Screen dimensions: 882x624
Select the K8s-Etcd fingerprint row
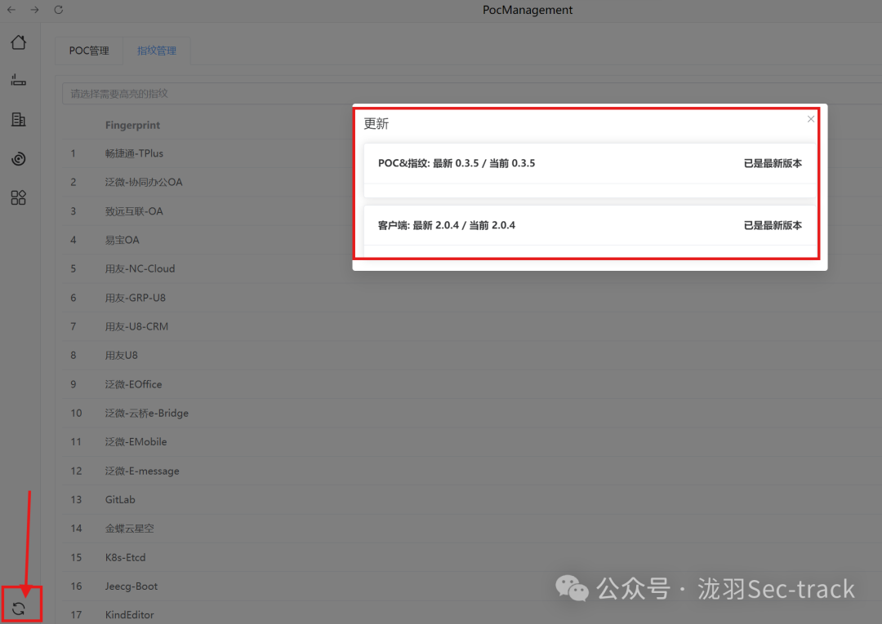pyautogui.click(x=471, y=557)
